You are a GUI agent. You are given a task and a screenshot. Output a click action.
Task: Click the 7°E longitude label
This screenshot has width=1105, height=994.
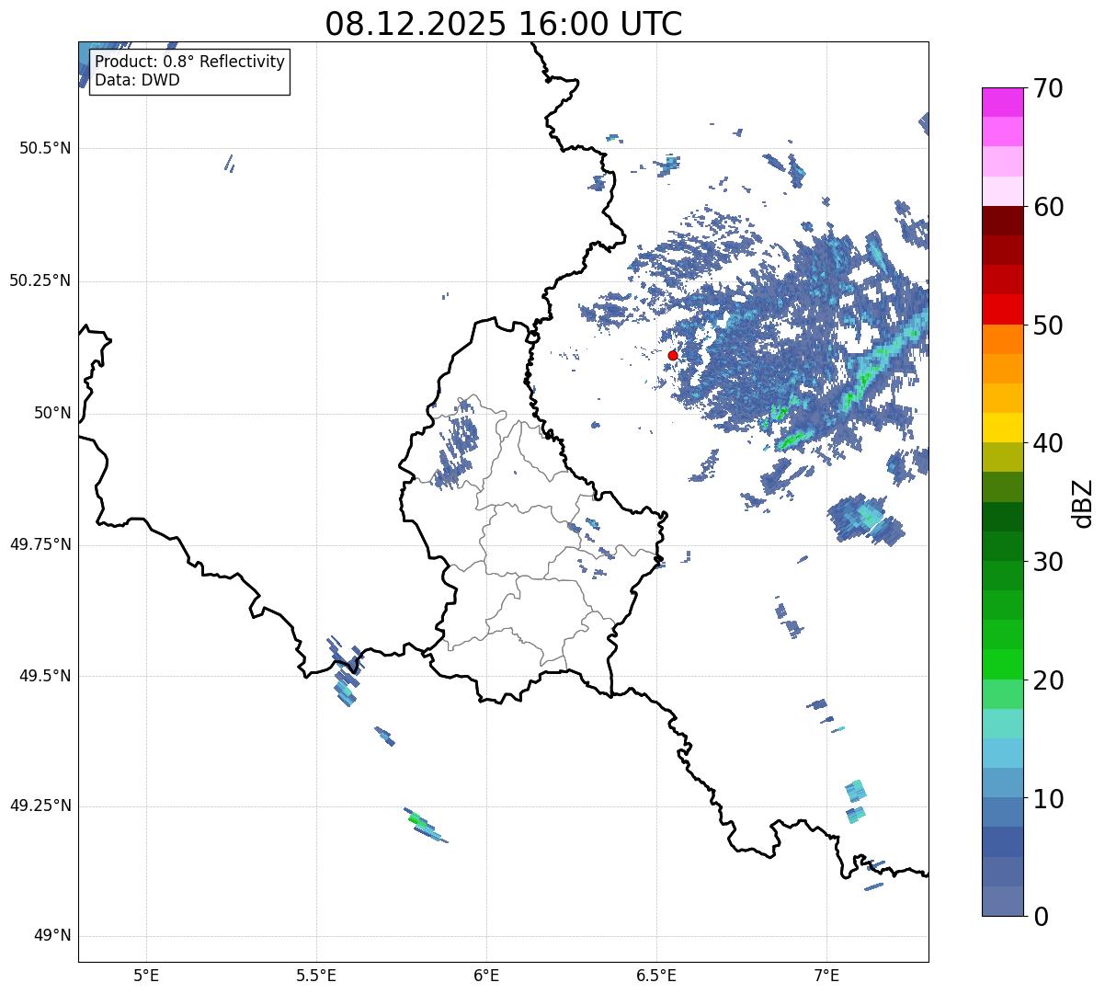coord(826,975)
